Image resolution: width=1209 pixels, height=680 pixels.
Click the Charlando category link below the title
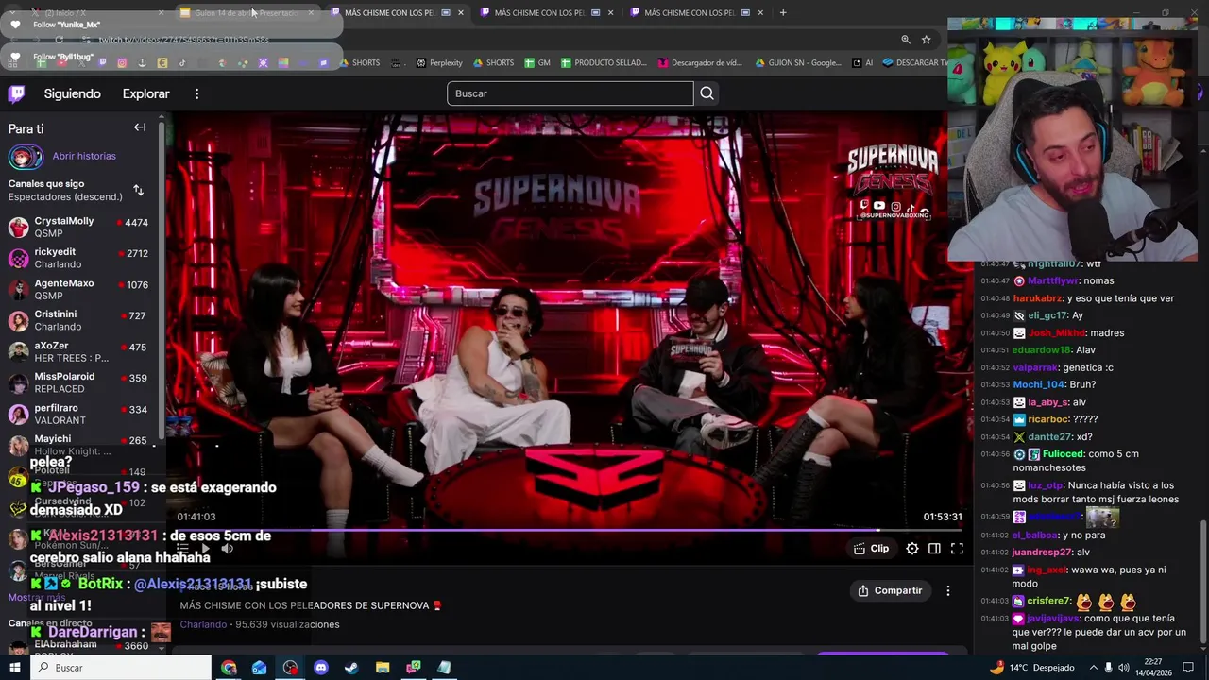point(203,624)
